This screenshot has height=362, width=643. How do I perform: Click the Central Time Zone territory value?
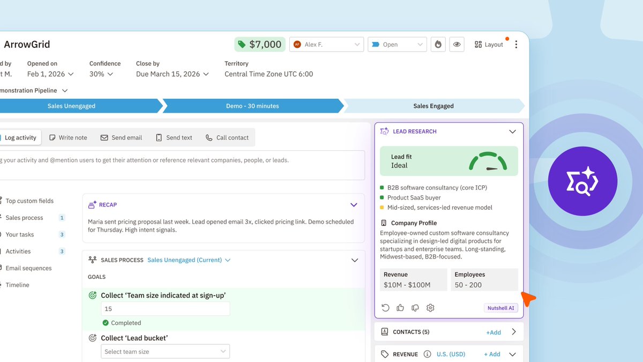click(269, 74)
